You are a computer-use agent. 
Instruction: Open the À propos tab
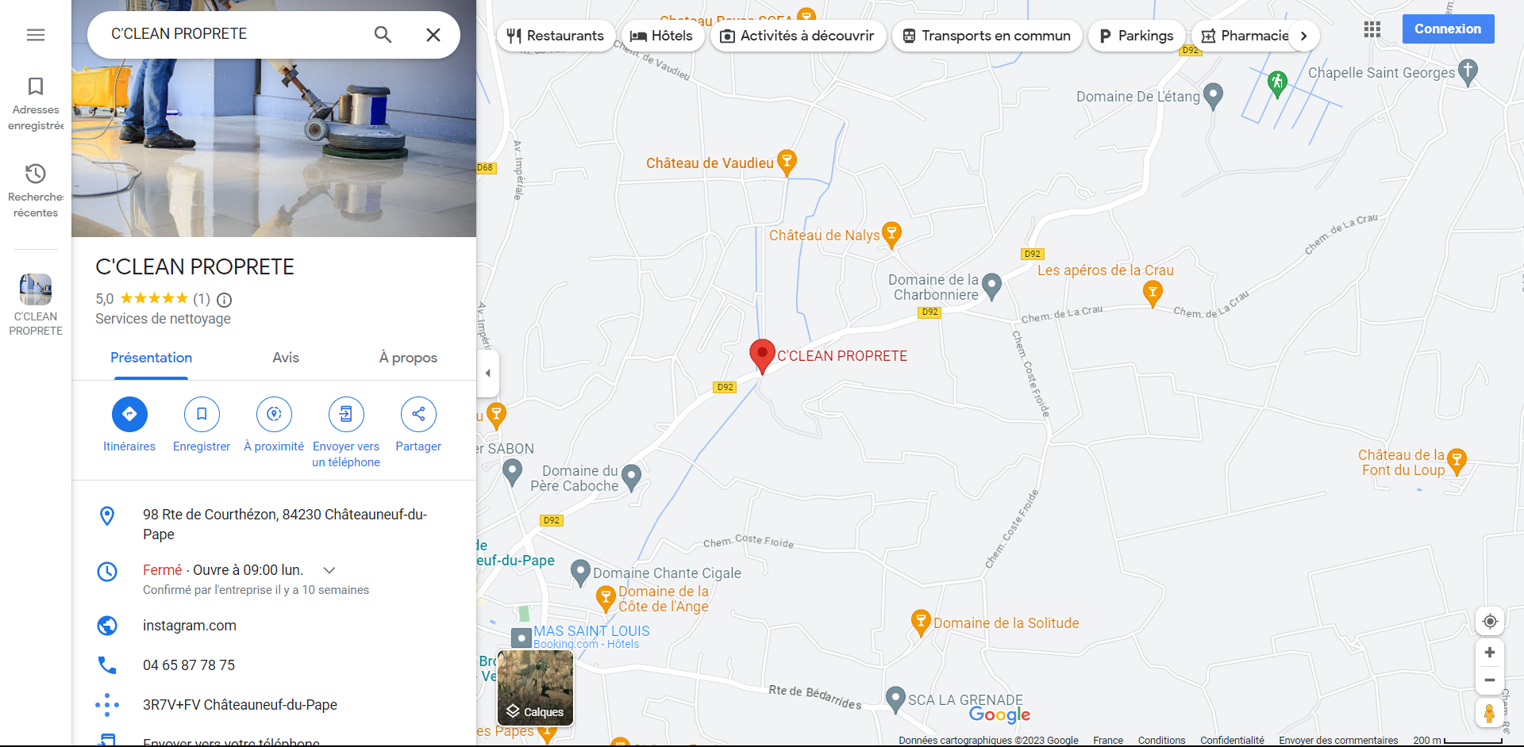coord(408,358)
